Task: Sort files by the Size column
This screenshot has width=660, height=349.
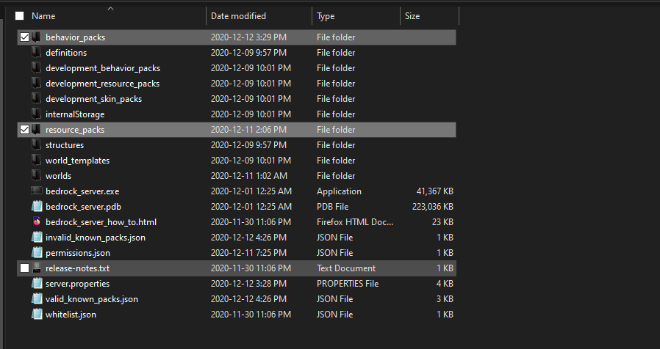Action: click(412, 16)
